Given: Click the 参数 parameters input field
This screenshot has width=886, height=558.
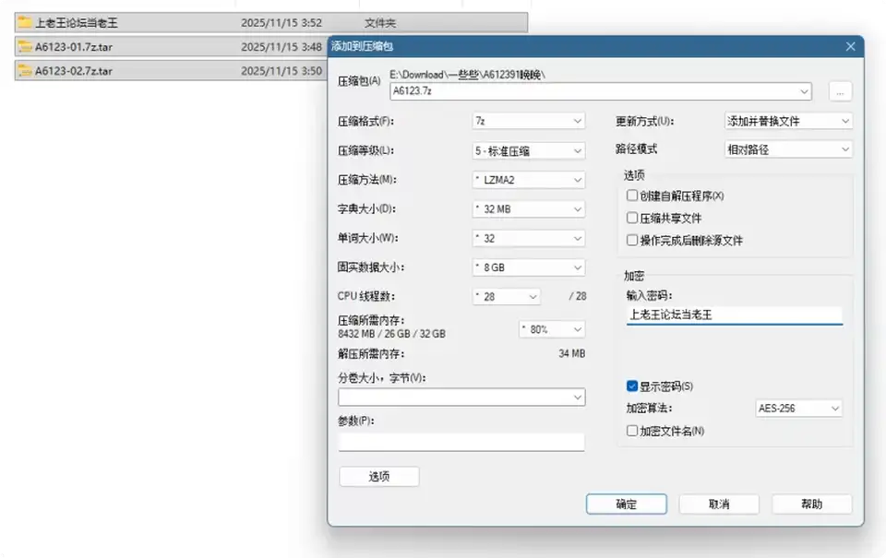Looking at the screenshot, I should click(x=461, y=442).
